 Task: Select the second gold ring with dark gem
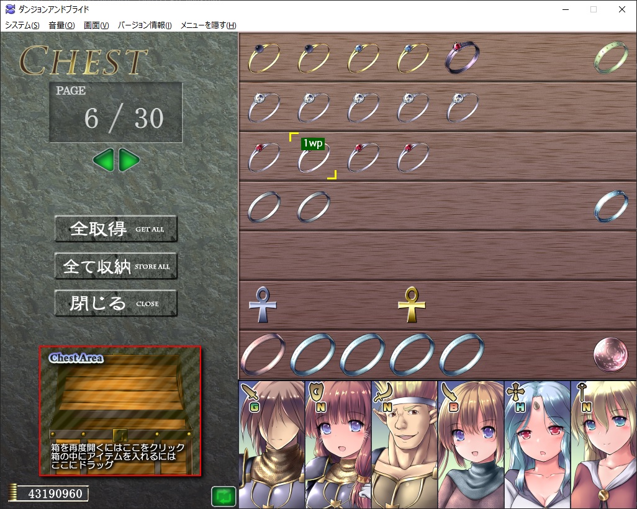pos(314,58)
